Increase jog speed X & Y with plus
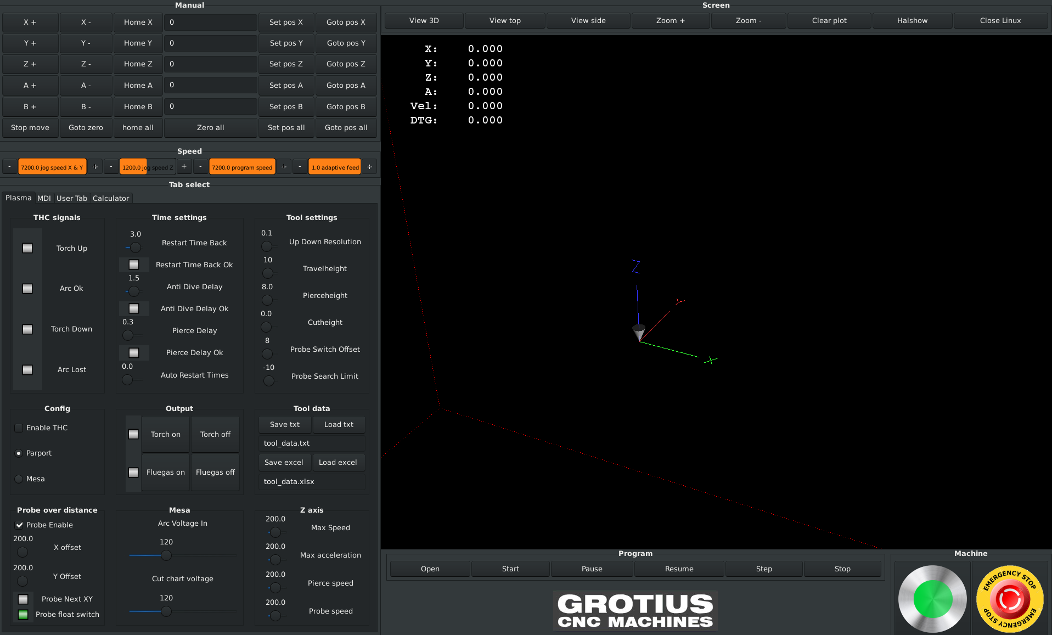The image size is (1052, 635). [95, 167]
